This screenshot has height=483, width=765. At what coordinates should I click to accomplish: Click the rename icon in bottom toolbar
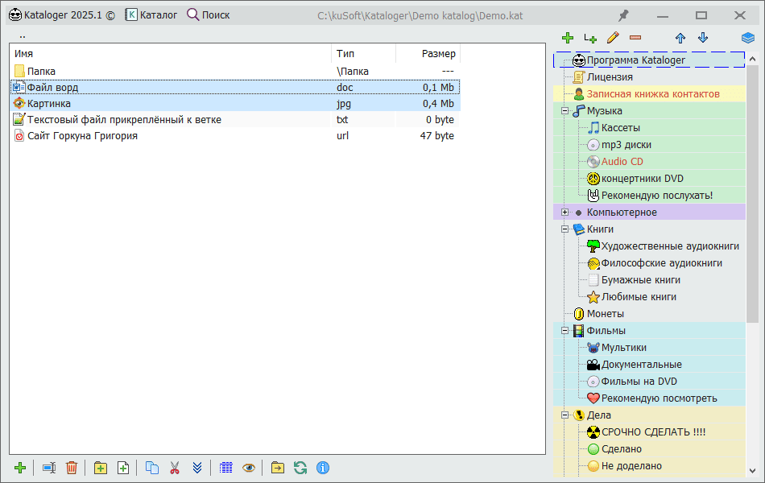click(49, 468)
